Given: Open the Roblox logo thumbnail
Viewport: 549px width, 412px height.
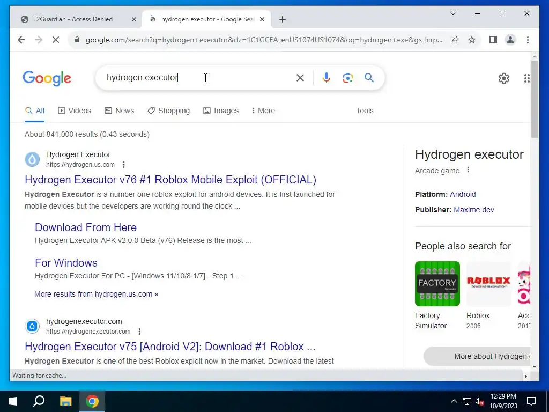Looking at the screenshot, I should [x=489, y=284].
